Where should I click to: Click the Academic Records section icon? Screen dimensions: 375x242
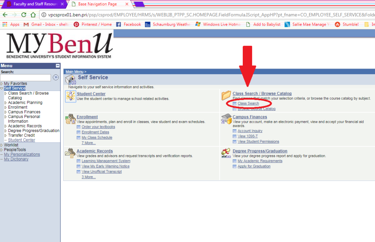[x=70, y=153]
